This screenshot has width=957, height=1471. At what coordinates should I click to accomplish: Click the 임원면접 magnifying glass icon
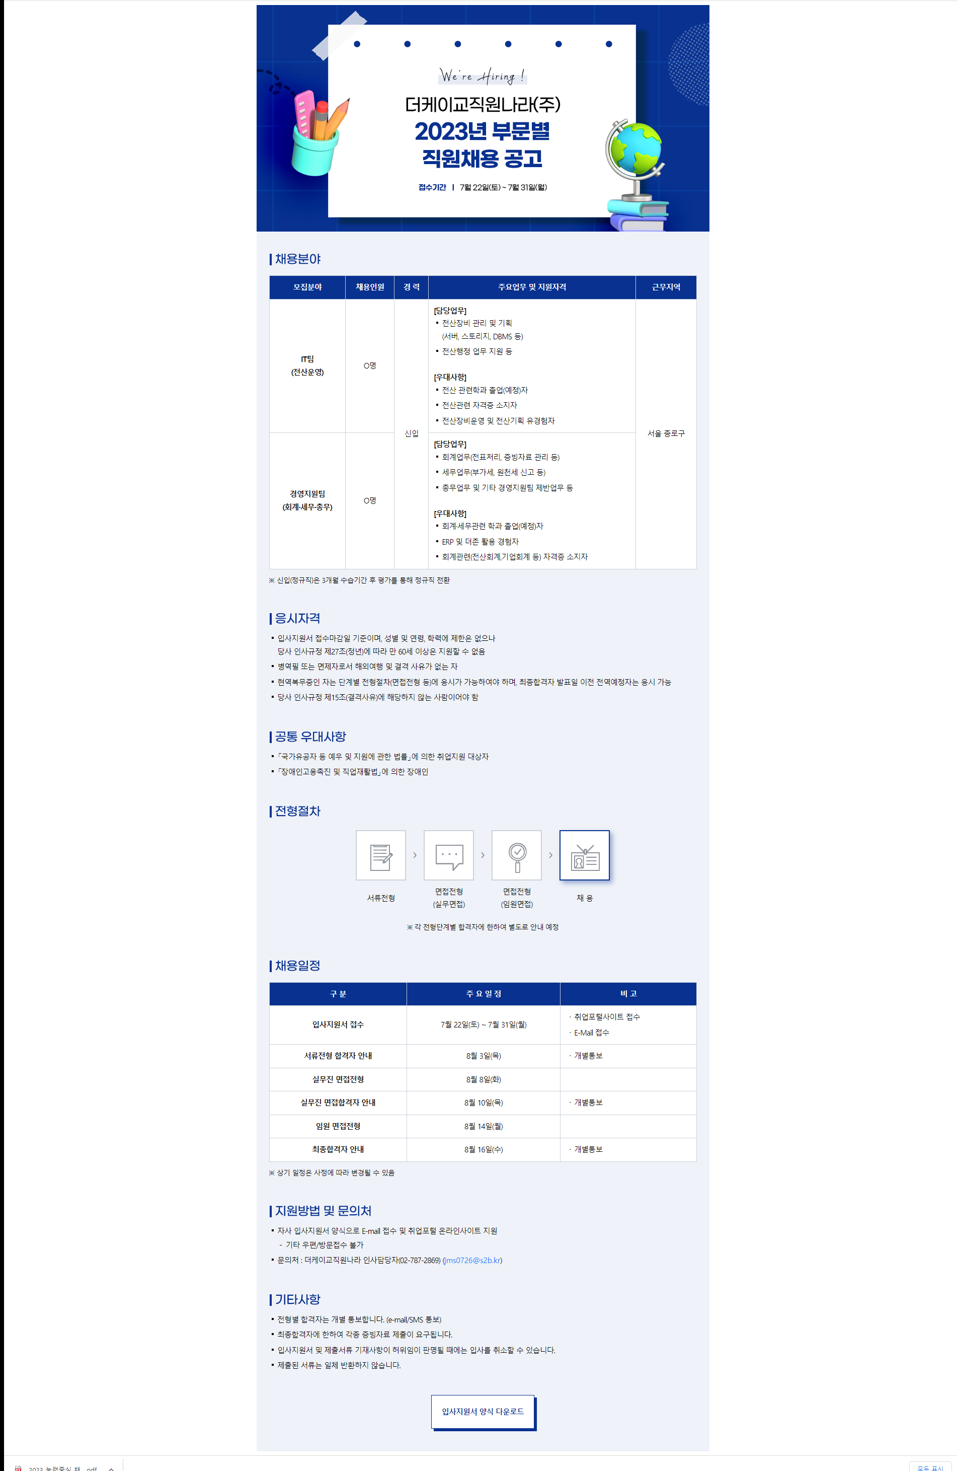point(517,855)
